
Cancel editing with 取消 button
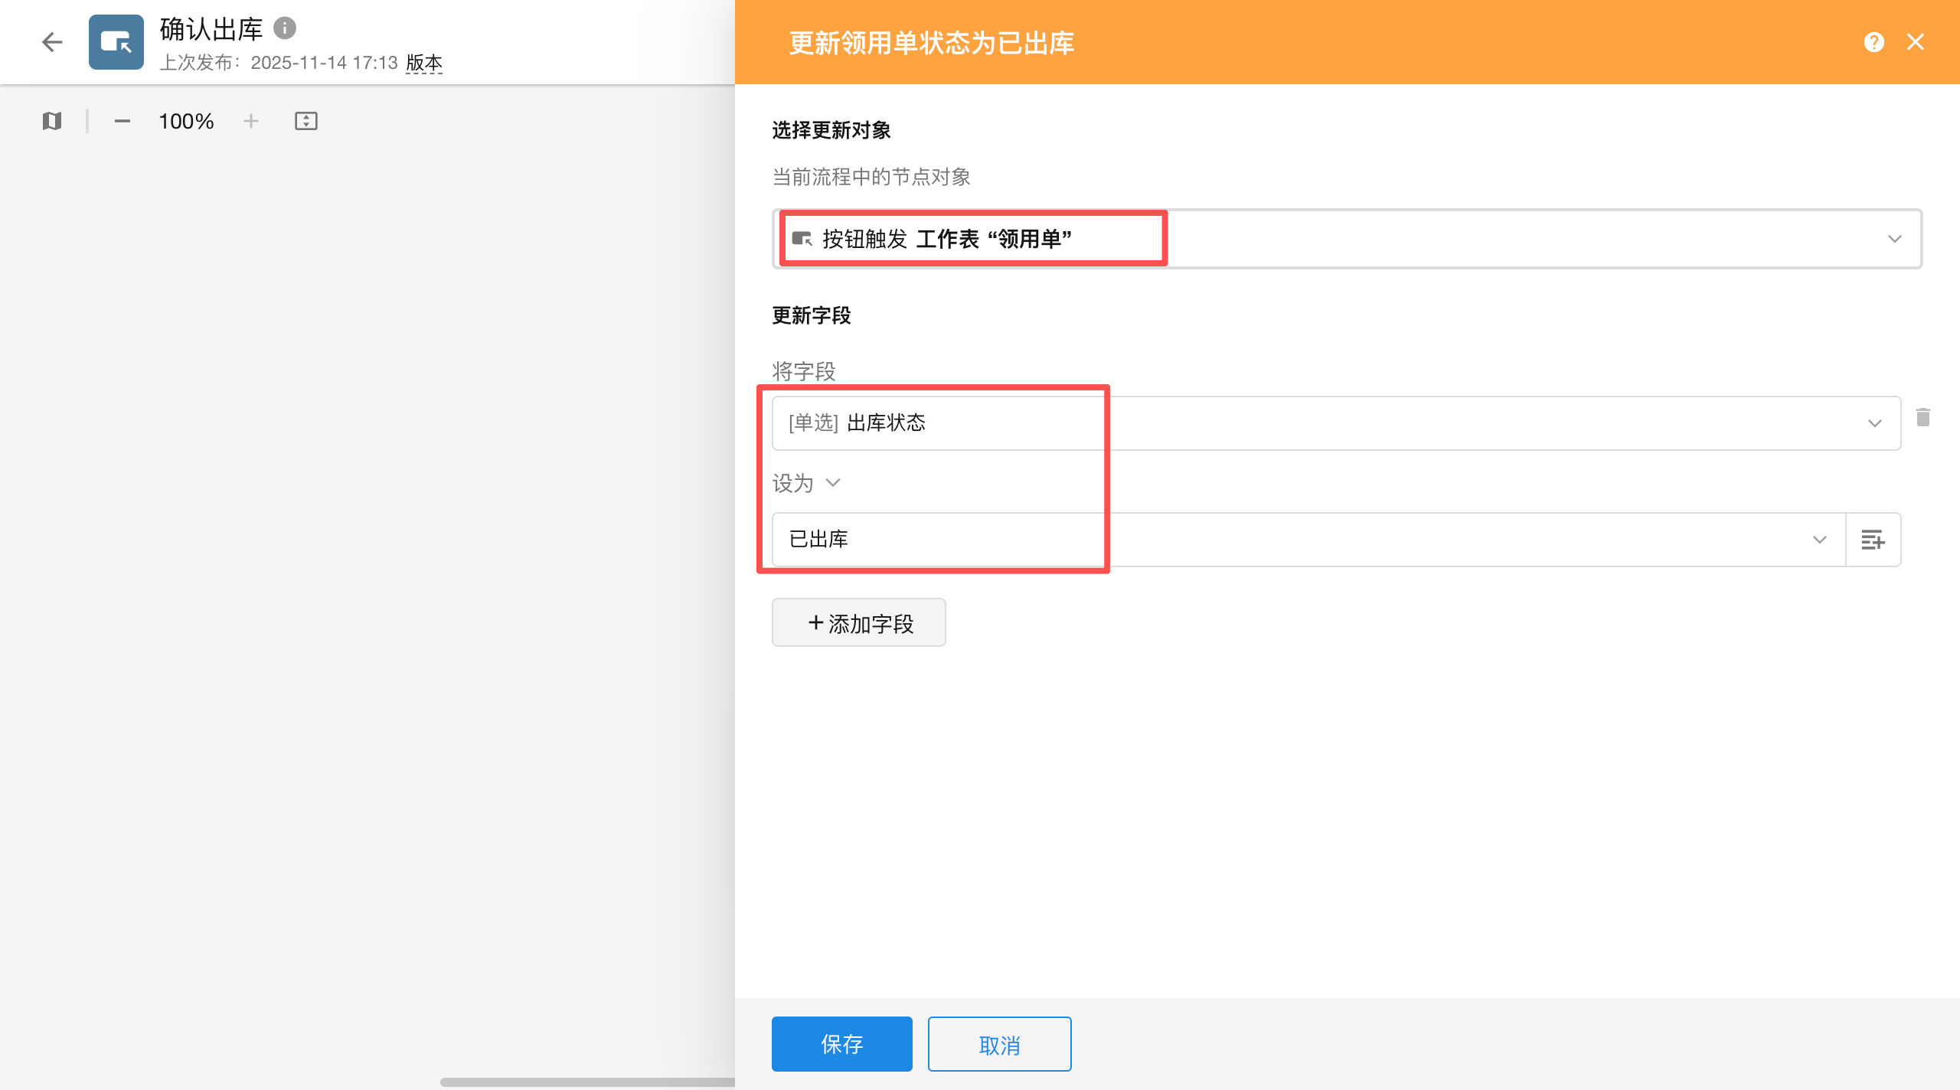tap(1000, 1044)
